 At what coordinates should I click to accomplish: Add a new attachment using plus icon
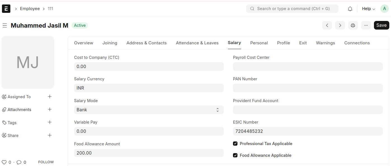point(50,109)
